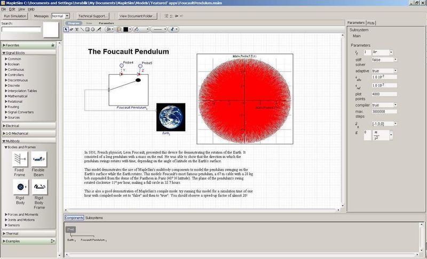The image size is (427, 259).
Task: Add Fixed Frame component from palette
Action: [x=20, y=159]
